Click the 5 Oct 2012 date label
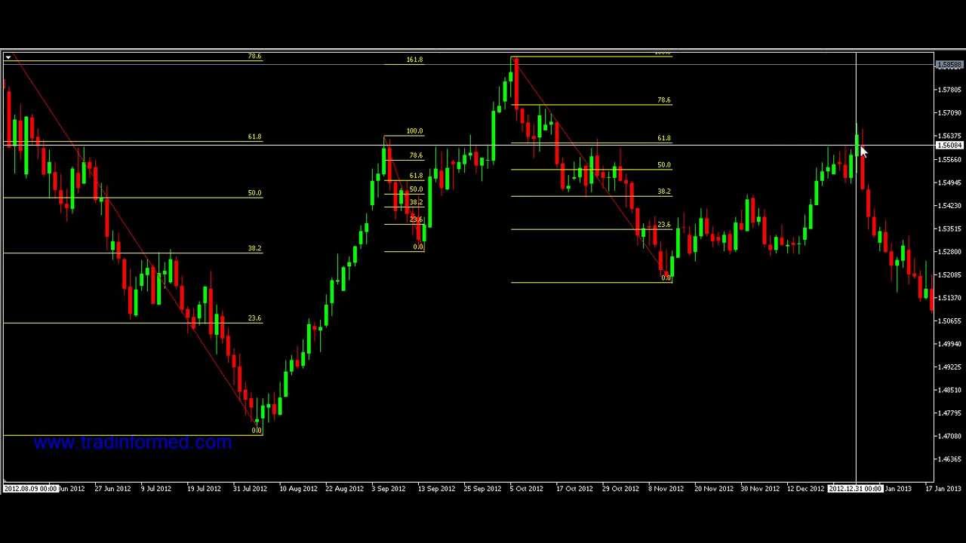This screenshot has width=966, height=543. tap(526, 489)
